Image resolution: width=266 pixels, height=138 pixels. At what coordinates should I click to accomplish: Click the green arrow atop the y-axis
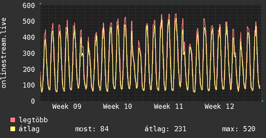click(x=40, y=4)
